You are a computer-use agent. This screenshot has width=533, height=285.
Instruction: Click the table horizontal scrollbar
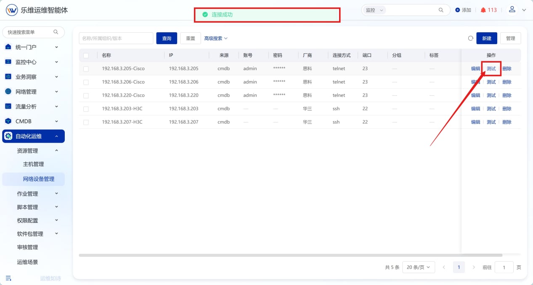291,255
